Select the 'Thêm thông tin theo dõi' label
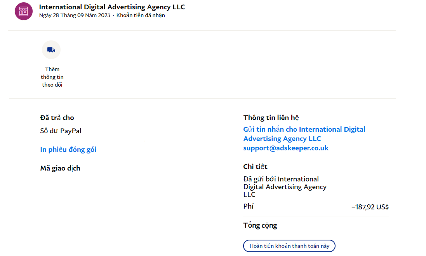This screenshot has width=426, height=256. click(x=52, y=77)
